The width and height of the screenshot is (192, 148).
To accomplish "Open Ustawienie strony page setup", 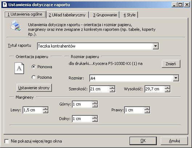I will [34, 88].
